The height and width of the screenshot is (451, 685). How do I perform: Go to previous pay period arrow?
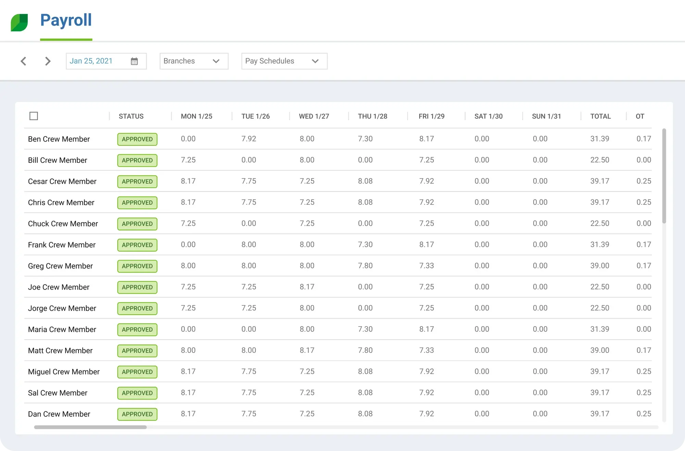(x=24, y=61)
